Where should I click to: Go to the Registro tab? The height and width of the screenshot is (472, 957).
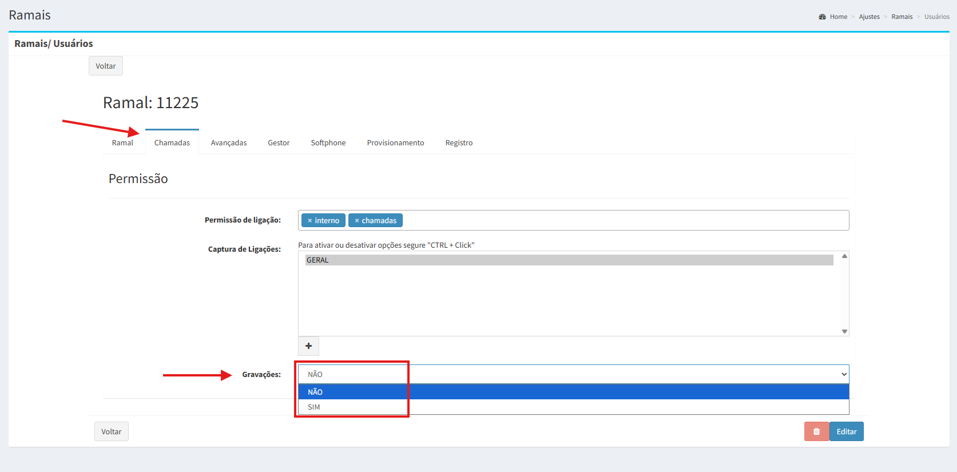point(459,143)
